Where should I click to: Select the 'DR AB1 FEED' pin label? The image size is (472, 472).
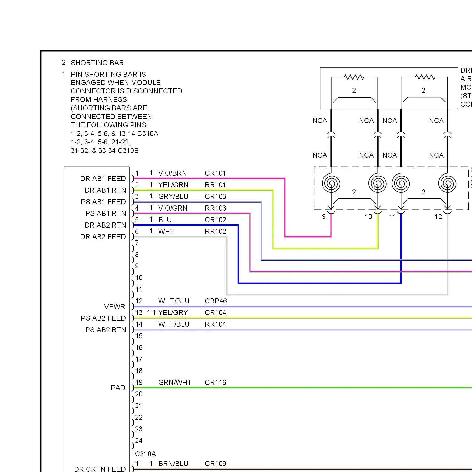[x=103, y=178]
